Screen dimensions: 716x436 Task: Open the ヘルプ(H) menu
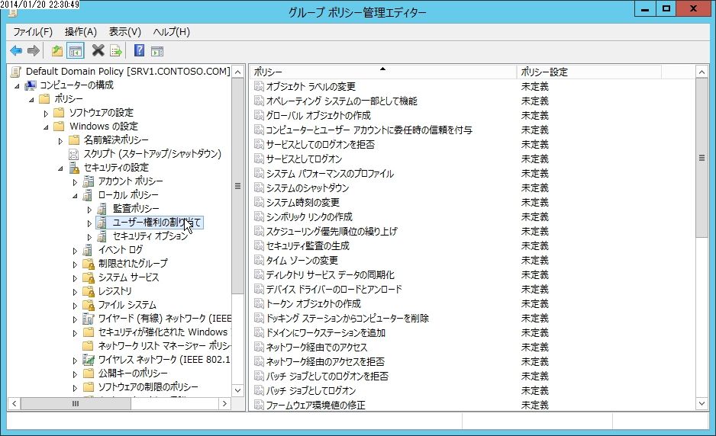[171, 31]
